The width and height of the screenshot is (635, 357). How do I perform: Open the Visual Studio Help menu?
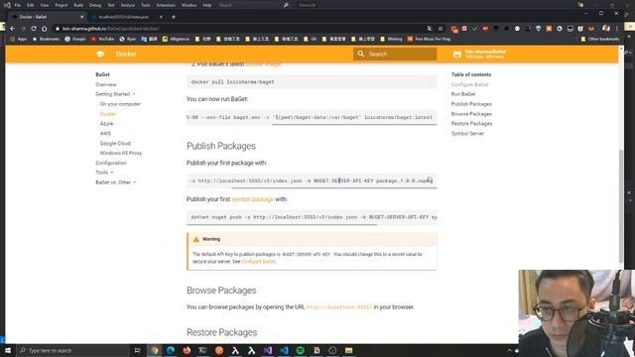(x=207, y=5)
